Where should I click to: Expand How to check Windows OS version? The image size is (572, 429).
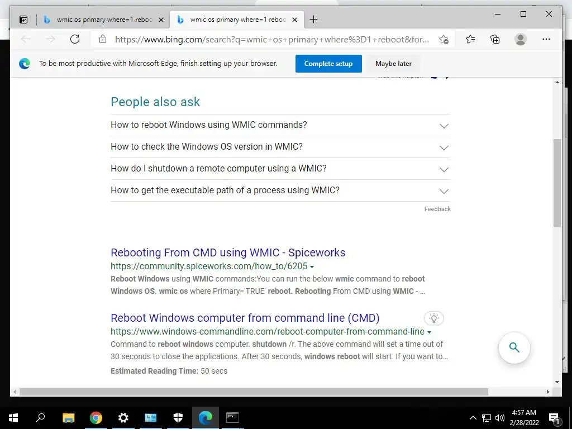click(x=280, y=147)
